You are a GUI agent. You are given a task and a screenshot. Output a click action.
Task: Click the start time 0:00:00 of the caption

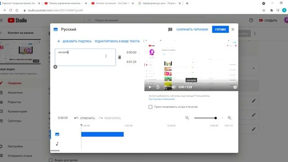(131, 53)
